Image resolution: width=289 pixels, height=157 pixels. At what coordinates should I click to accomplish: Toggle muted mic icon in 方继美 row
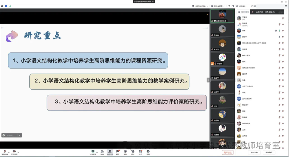(x=279, y=49)
